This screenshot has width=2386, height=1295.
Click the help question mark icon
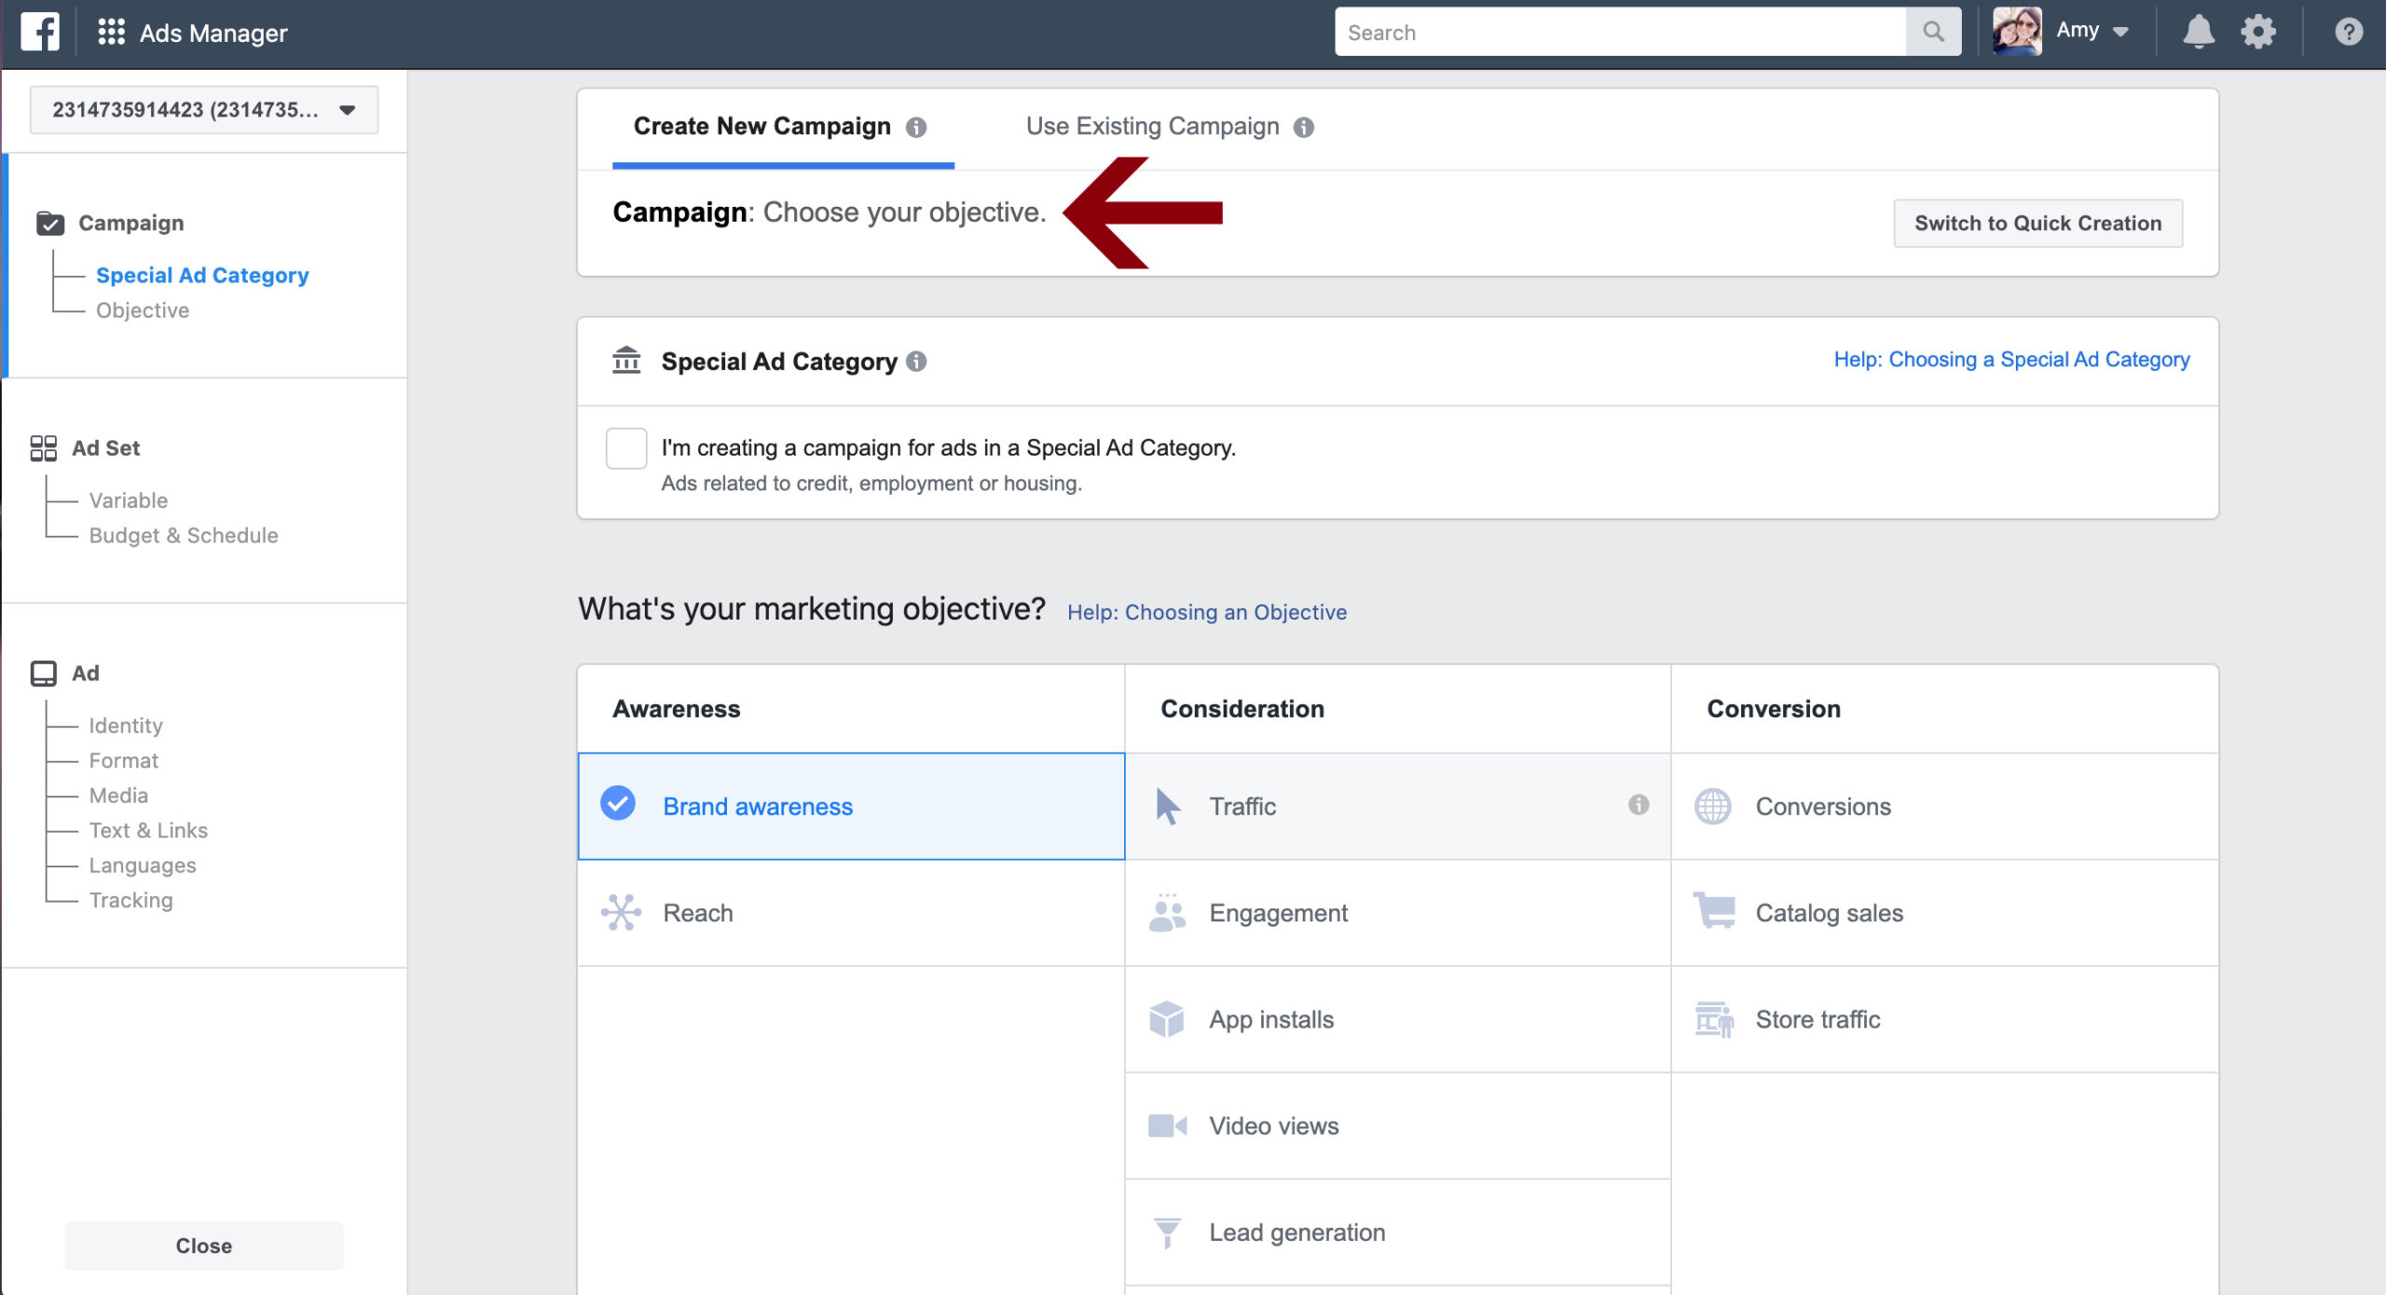pyautogui.click(x=2349, y=33)
